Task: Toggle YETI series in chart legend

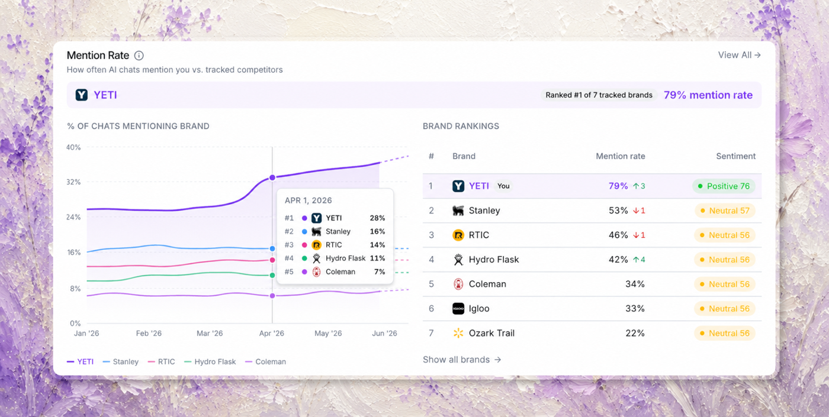Action: coord(80,361)
